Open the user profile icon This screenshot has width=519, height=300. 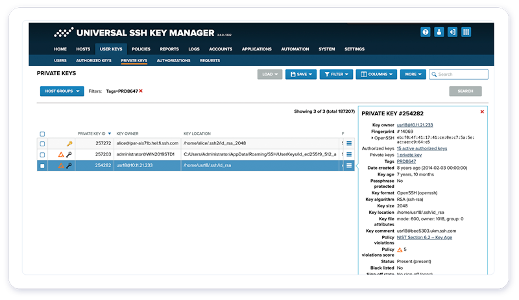[x=439, y=32]
